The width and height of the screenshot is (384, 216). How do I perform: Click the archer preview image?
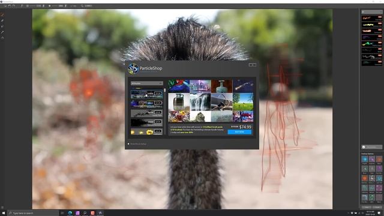pos(221,102)
